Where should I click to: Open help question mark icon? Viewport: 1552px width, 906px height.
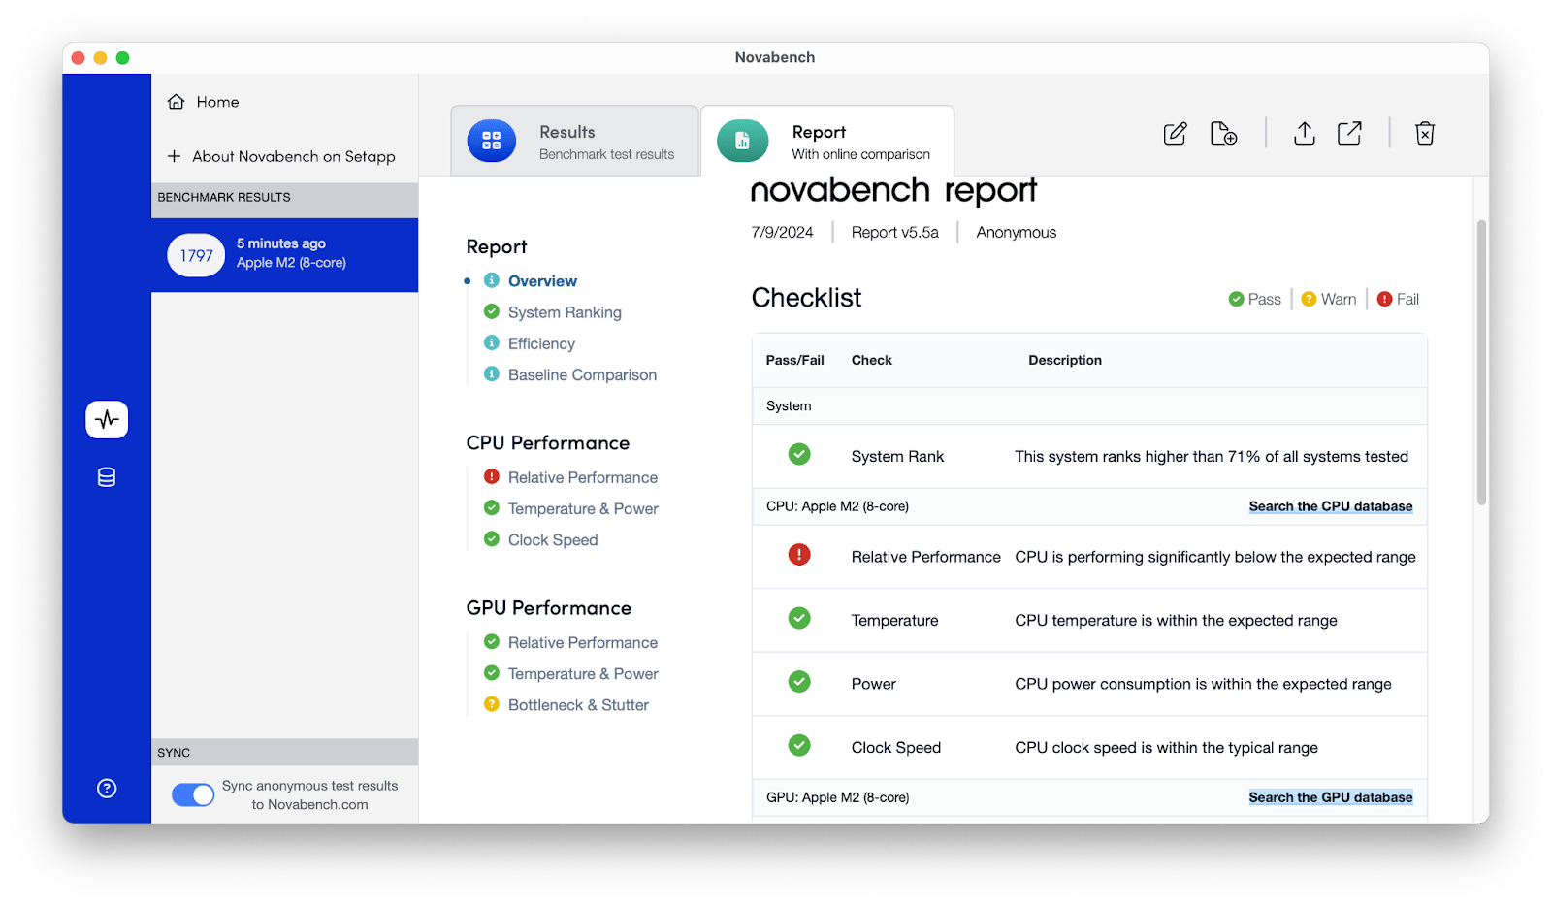[x=107, y=789]
